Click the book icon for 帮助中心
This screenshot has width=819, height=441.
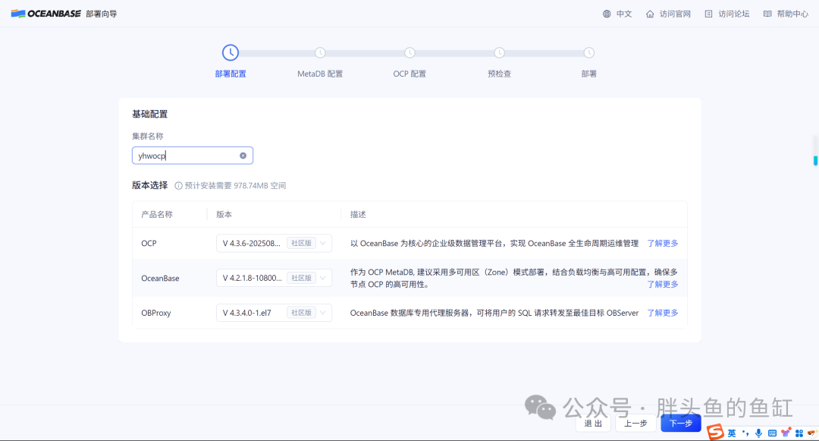coord(767,14)
